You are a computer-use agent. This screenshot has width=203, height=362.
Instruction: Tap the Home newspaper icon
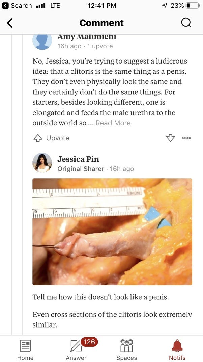tap(25, 346)
